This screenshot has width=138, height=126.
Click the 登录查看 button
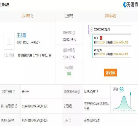click(x=110, y=73)
